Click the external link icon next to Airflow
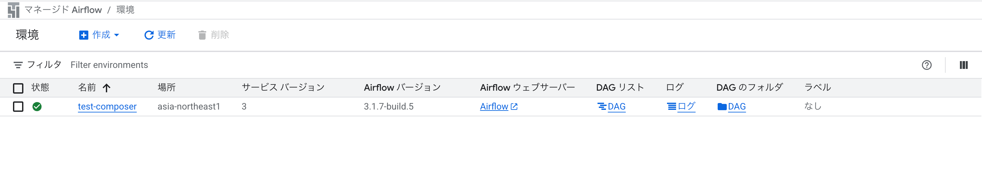This screenshot has width=982, height=195. coord(514,107)
